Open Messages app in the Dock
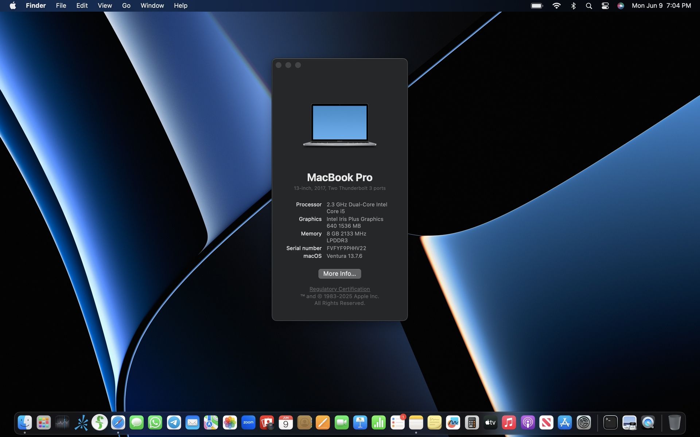 click(x=137, y=422)
